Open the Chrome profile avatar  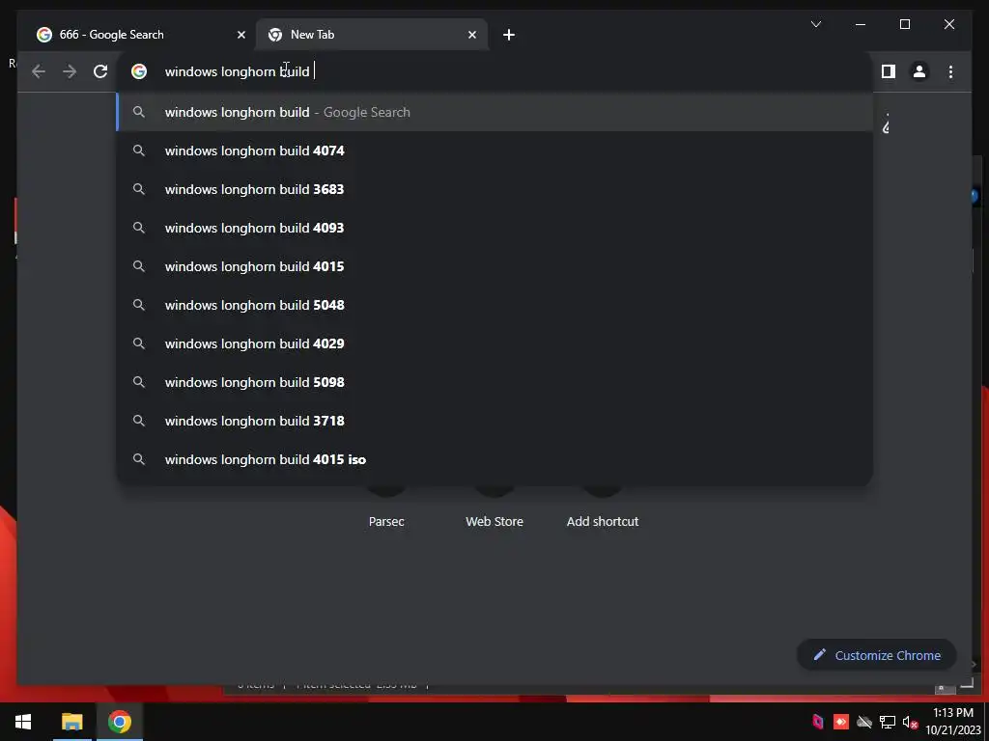pos(919,71)
